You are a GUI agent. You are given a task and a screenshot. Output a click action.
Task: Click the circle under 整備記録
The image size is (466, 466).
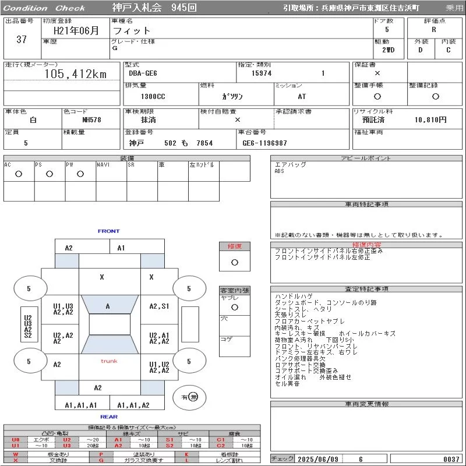tap(436, 96)
